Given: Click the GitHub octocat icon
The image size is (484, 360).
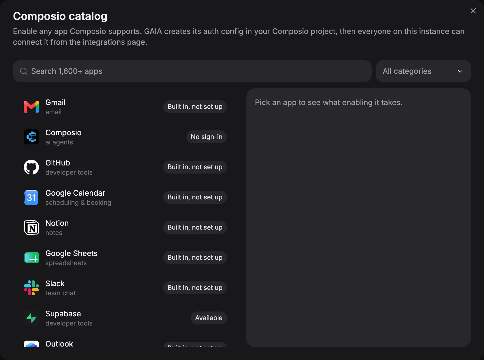Looking at the screenshot, I should [x=31, y=167].
